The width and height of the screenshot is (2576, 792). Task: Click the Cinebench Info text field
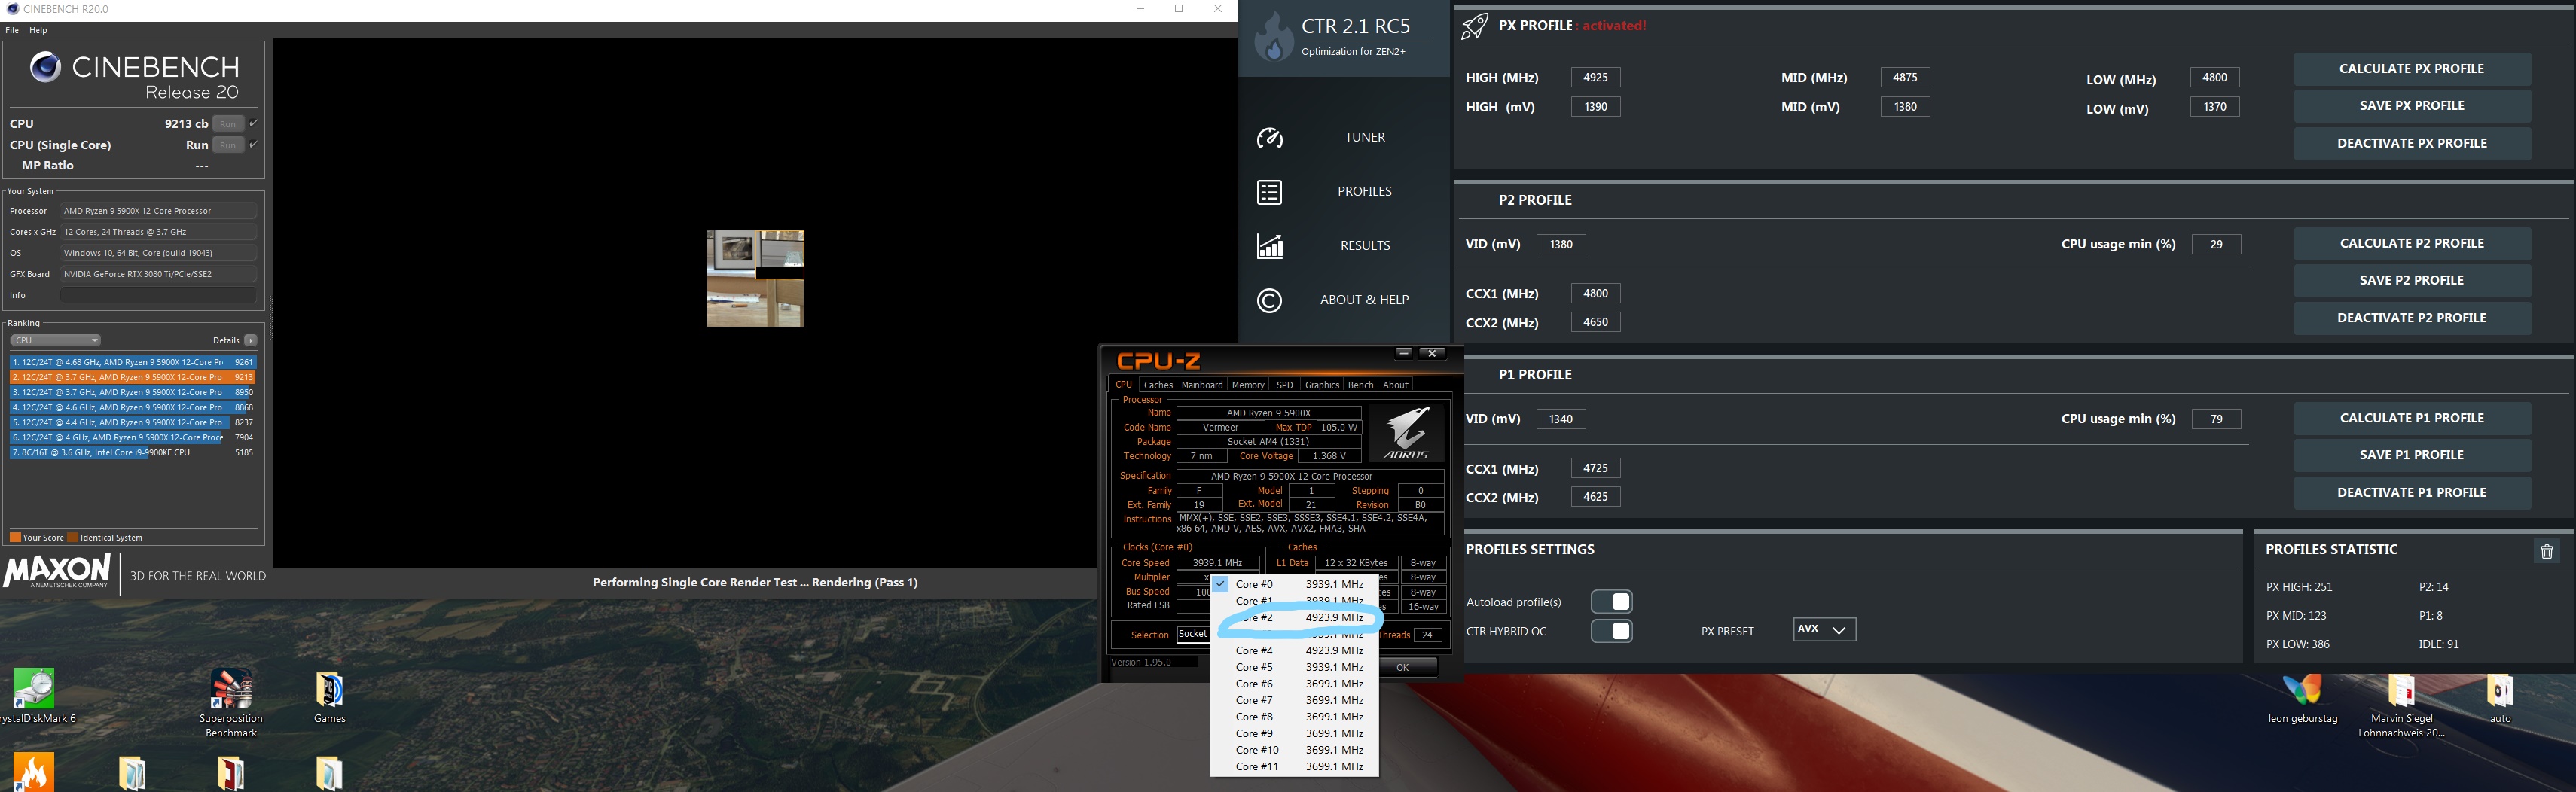click(x=158, y=295)
